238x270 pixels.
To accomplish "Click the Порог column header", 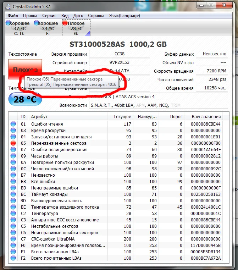I will click(x=172, y=117).
